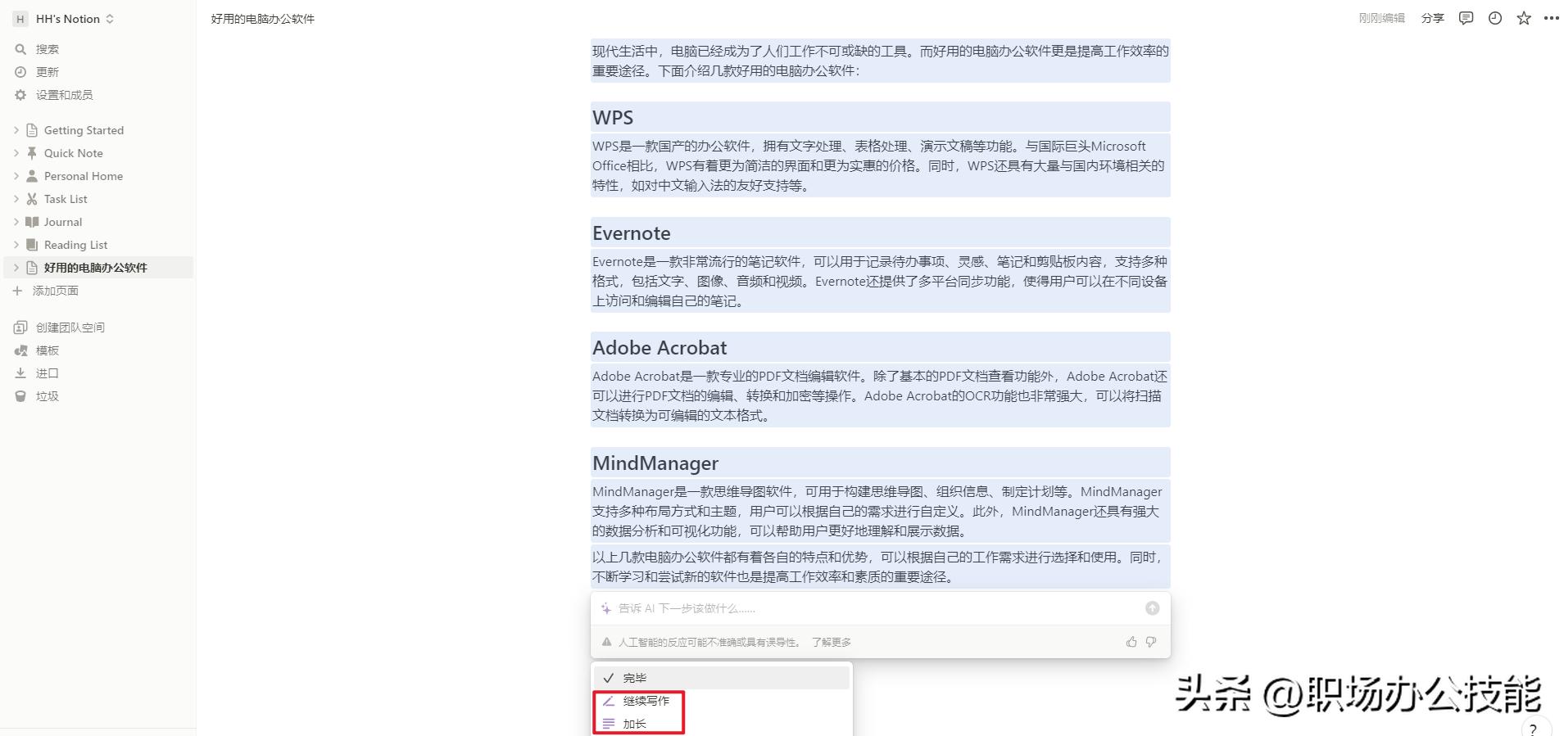The width and height of the screenshot is (1564, 736).
Task: Click the help question mark button
Action: (x=1533, y=728)
